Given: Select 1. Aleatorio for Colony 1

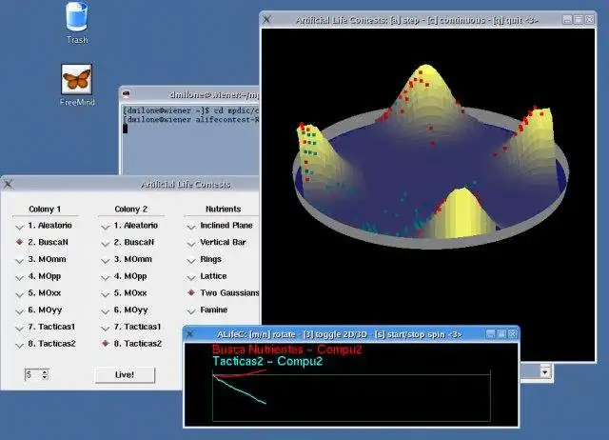Looking at the screenshot, I should [44, 226].
